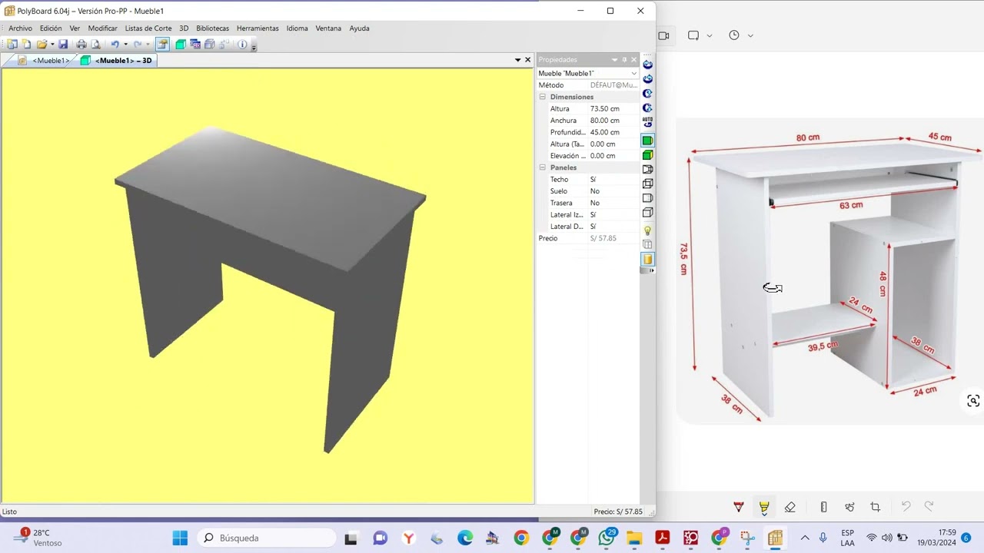The width and height of the screenshot is (984, 553).
Task: Click the grey wireframe box toolbar icon
Action: 209,45
